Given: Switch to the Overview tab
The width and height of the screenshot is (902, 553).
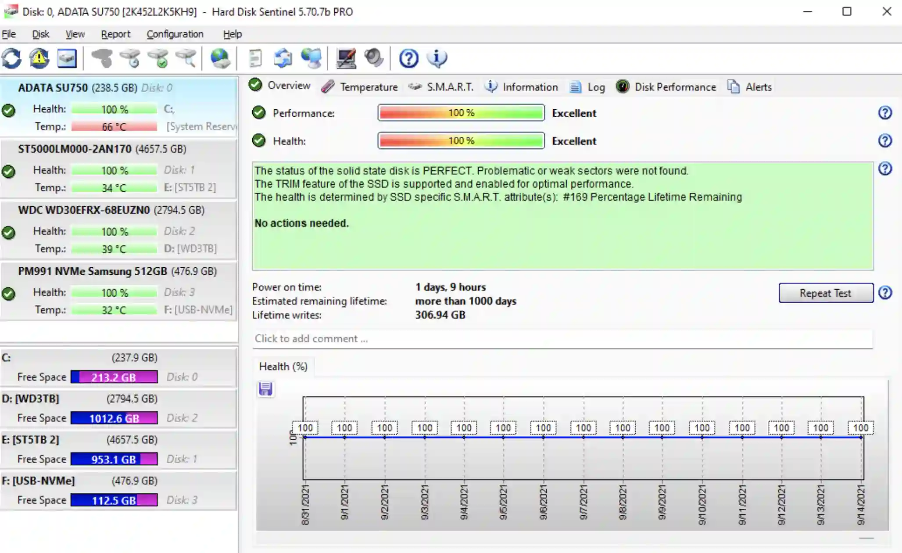Looking at the screenshot, I should tap(280, 86).
